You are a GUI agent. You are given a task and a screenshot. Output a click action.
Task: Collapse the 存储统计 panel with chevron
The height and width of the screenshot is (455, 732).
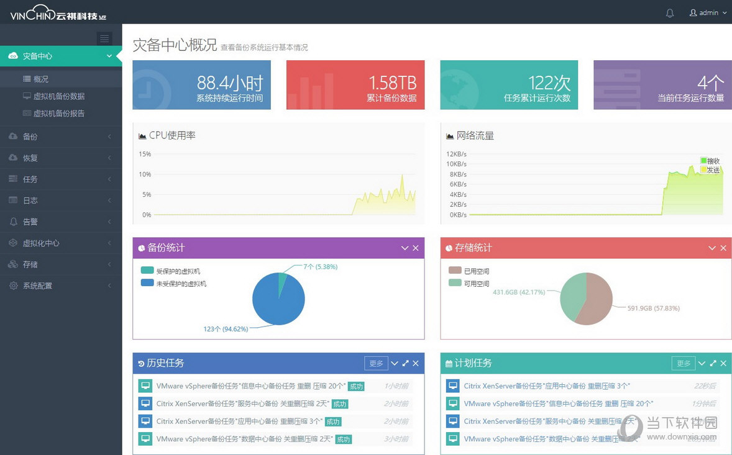tap(712, 248)
